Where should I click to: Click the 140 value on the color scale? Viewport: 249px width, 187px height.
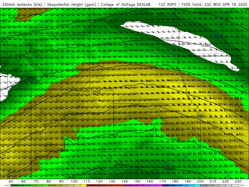[125, 181]
